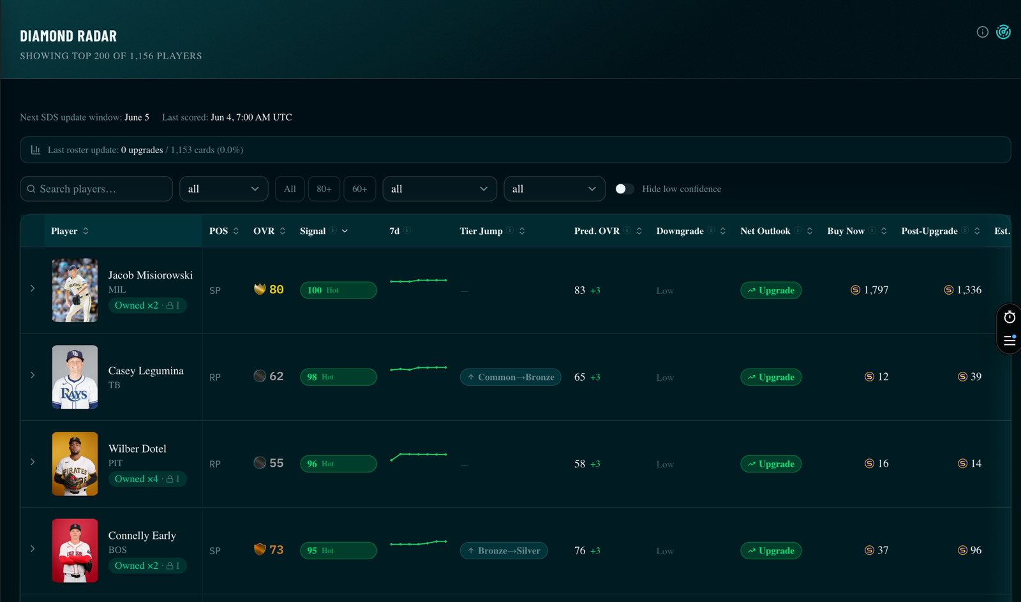Open Jacob Misiorowski's player photo
The image size is (1021, 602).
pyautogui.click(x=75, y=290)
